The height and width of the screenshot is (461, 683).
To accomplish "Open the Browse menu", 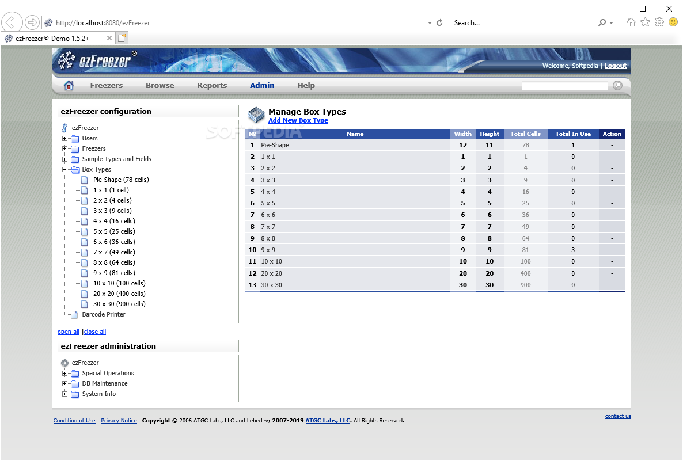I will (x=160, y=85).
